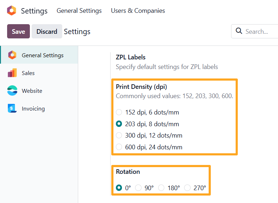The height and width of the screenshot is (203, 278).
Task: Click the Website globe icon in sidebar
Action: coord(12,91)
